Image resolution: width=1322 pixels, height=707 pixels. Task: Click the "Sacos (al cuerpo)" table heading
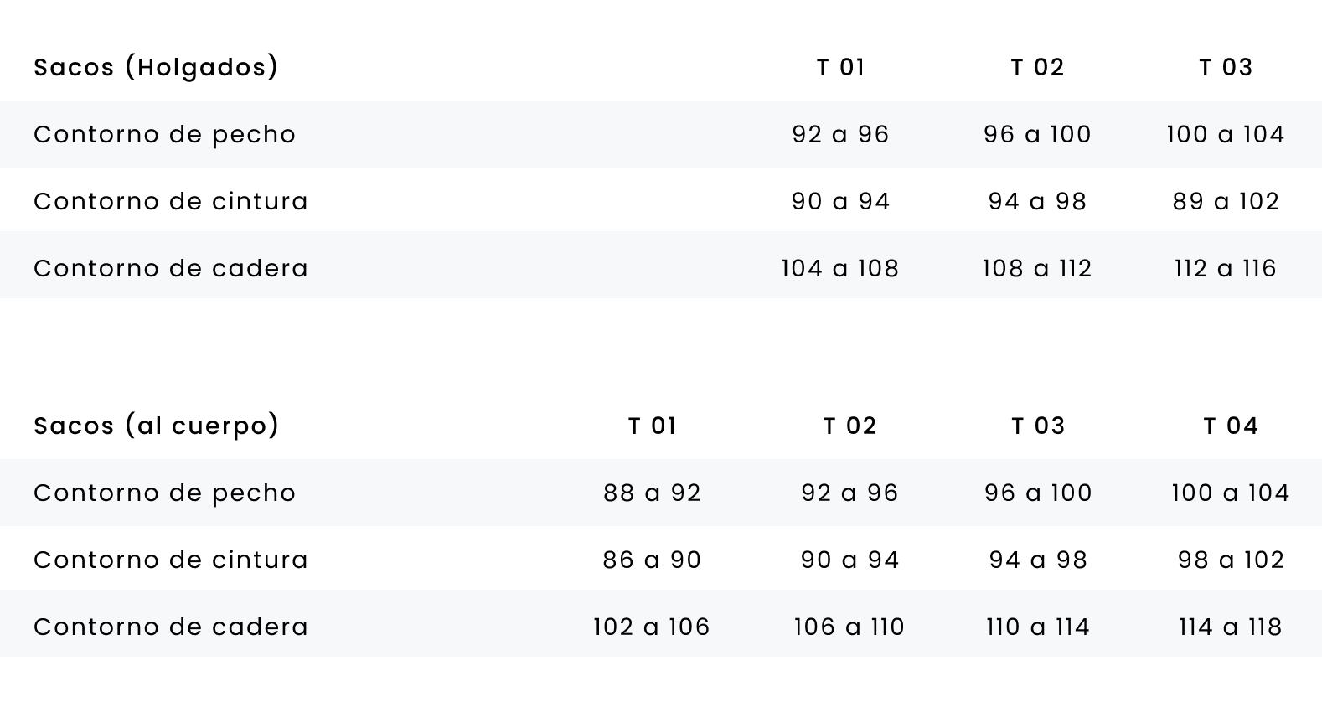pos(157,426)
